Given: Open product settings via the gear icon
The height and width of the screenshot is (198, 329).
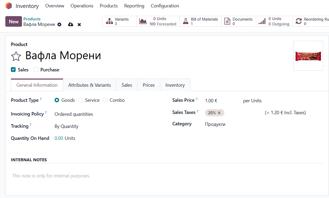Looking at the screenshot, I should click(x=59, y=24).
